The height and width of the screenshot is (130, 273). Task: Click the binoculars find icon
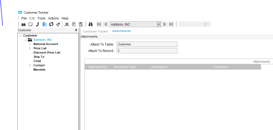point(91,24)
